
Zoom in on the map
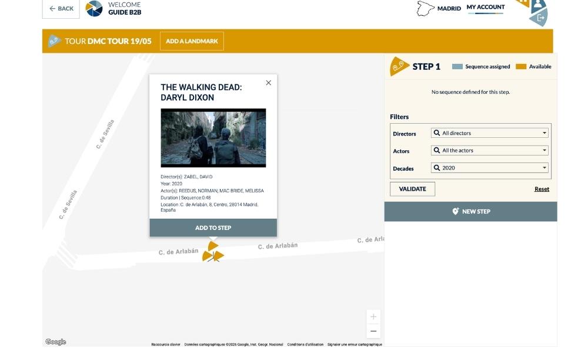(x=373, y=317)
